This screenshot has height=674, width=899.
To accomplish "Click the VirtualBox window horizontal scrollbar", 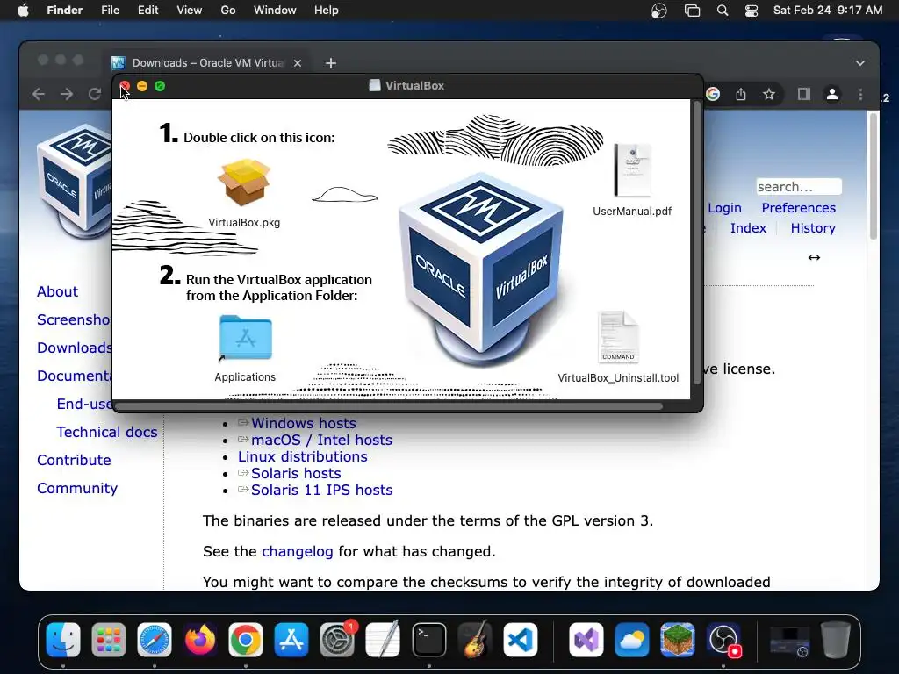I will point(390,406).
